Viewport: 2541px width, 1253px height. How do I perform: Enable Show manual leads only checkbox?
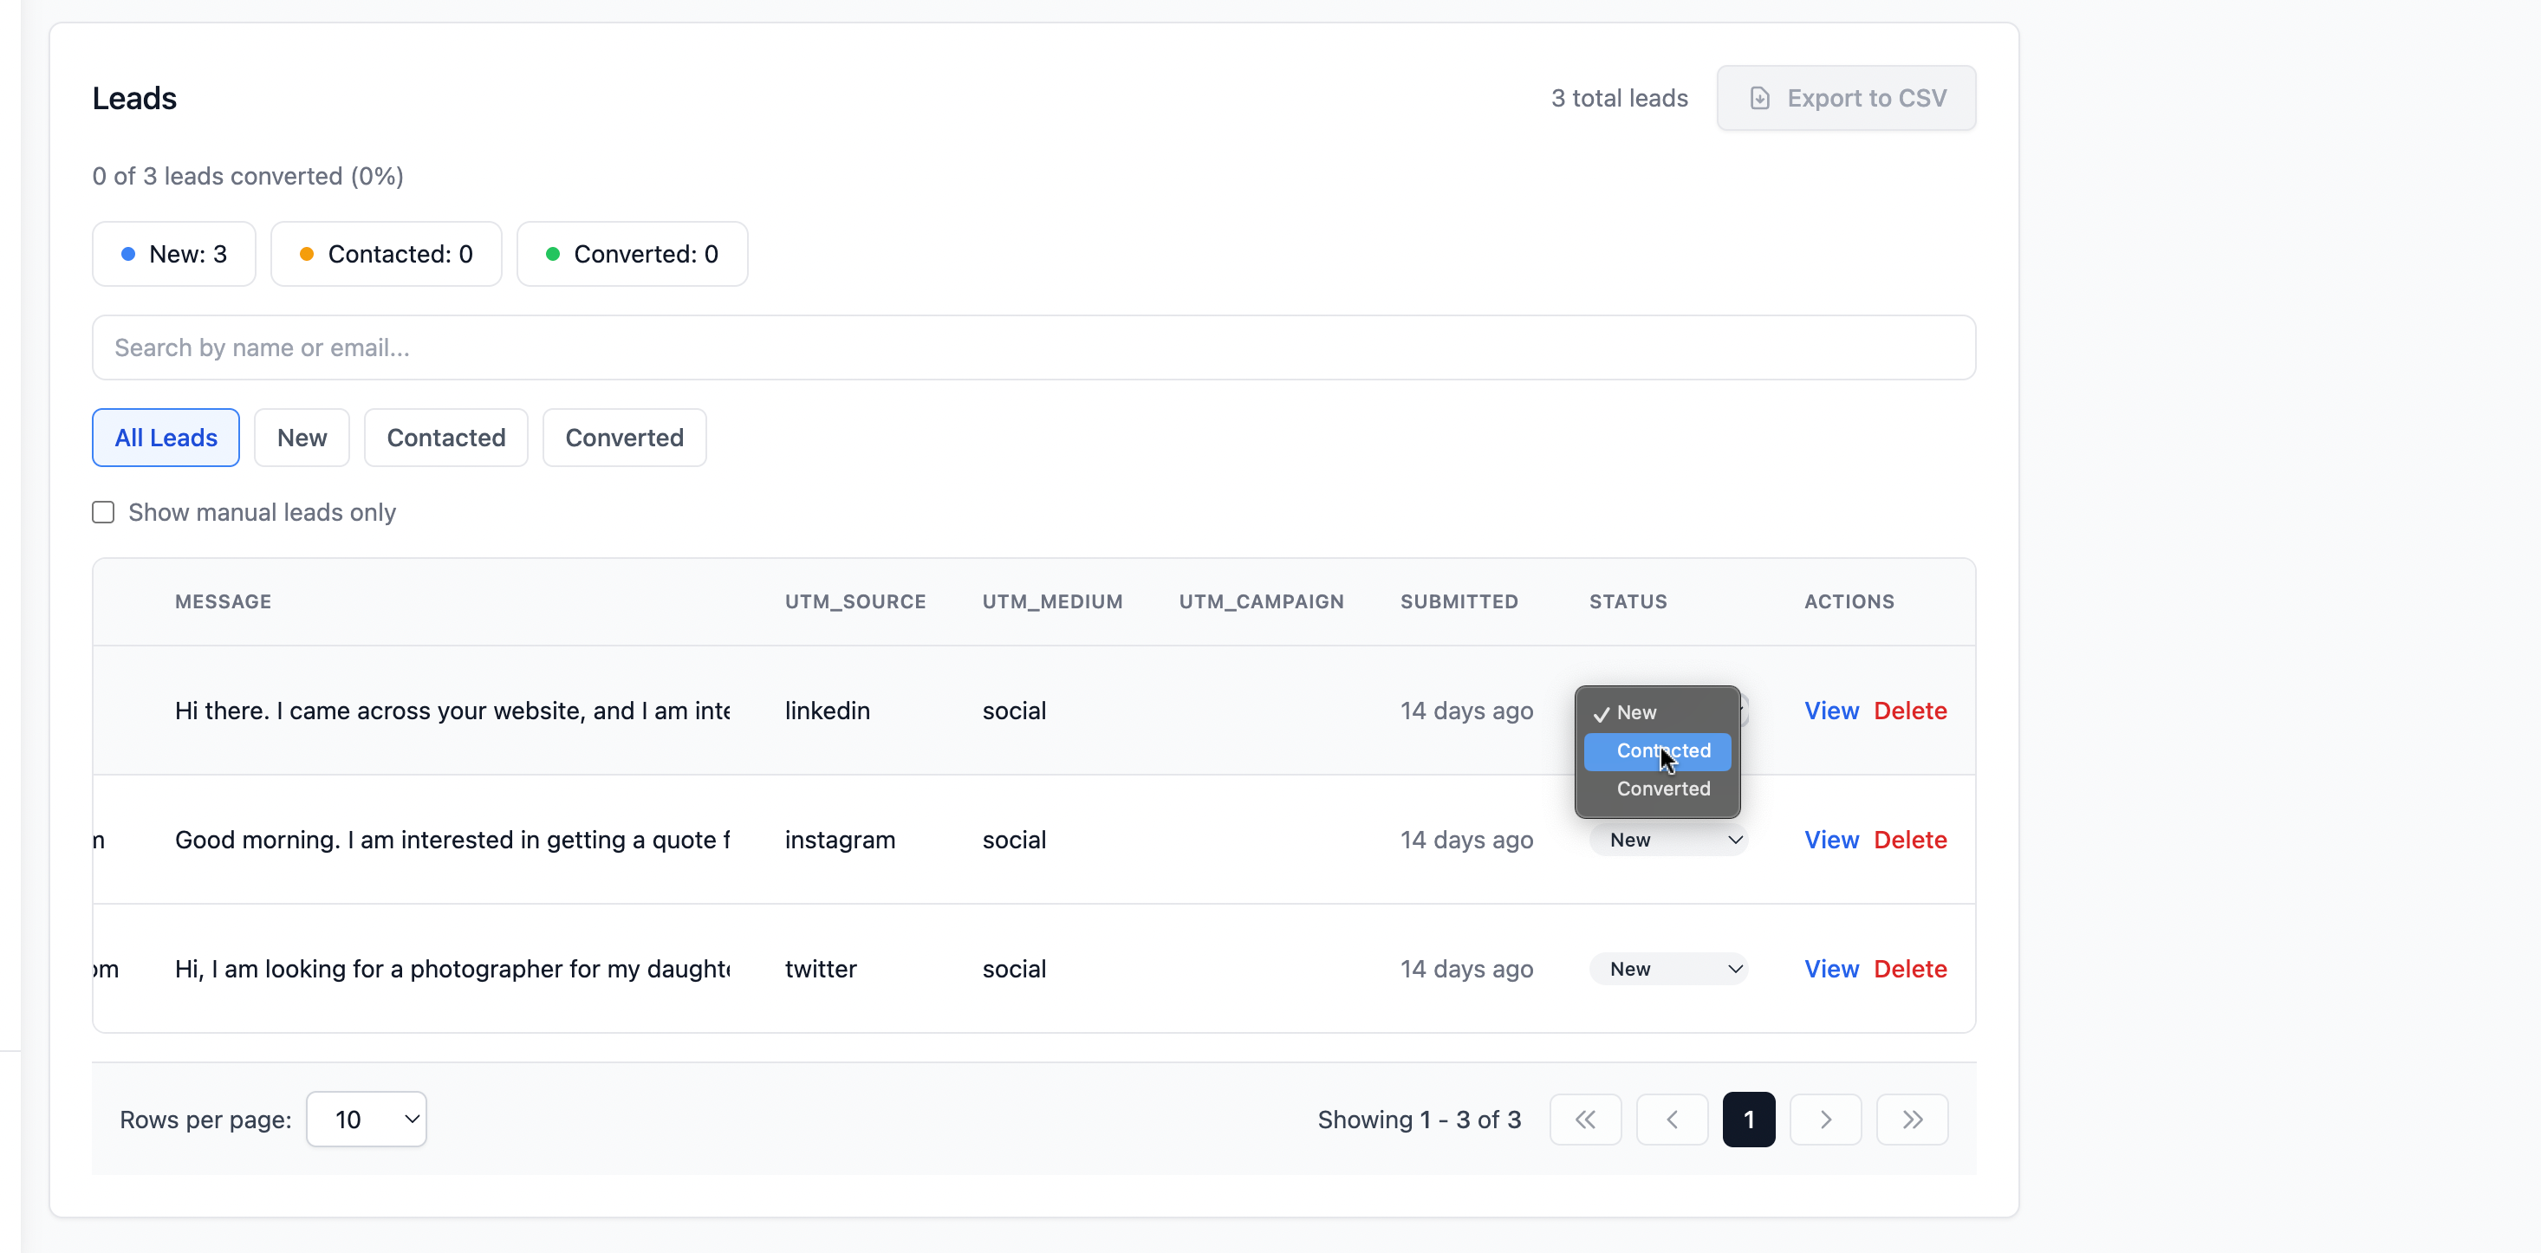tap(104, 512)
